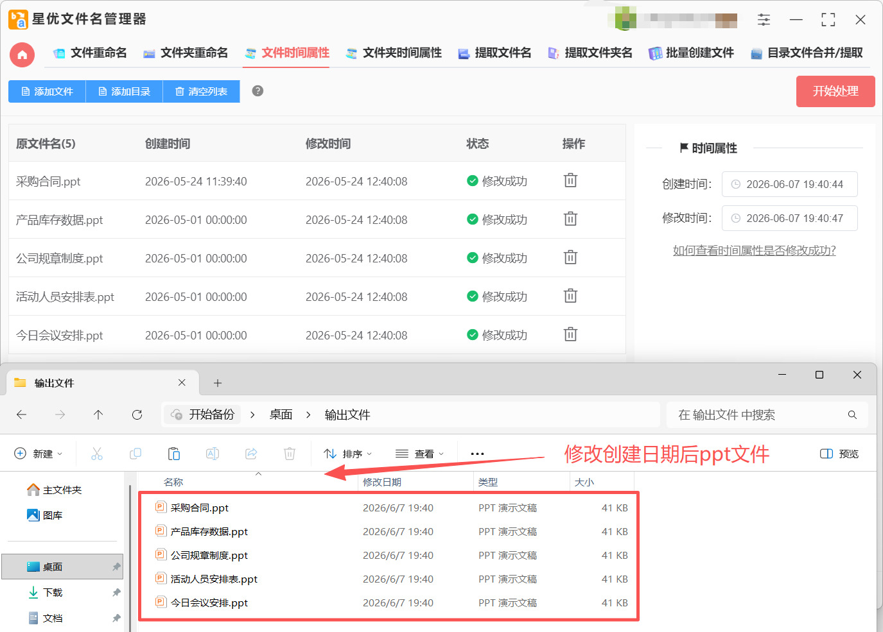Click the Explorer cut scissors icon
The width and height of the screenshot is (883, 632).
[x=97, y=454]
